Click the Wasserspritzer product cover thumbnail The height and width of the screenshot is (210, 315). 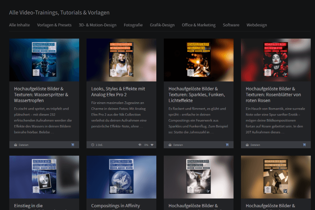tap(44, 60)
